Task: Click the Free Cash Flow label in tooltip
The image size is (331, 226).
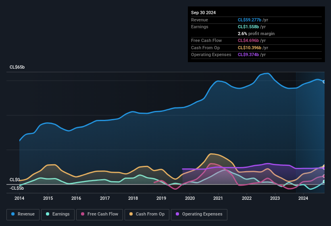Action: click(x=206, y=40)
